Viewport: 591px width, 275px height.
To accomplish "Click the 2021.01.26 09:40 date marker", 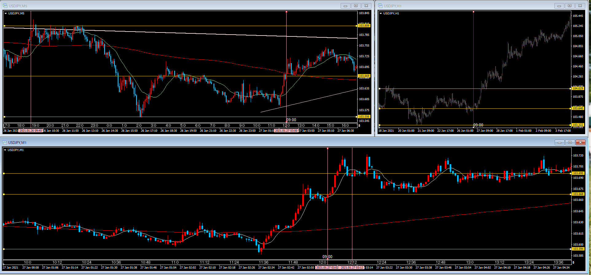I will (x=30, y=131).
